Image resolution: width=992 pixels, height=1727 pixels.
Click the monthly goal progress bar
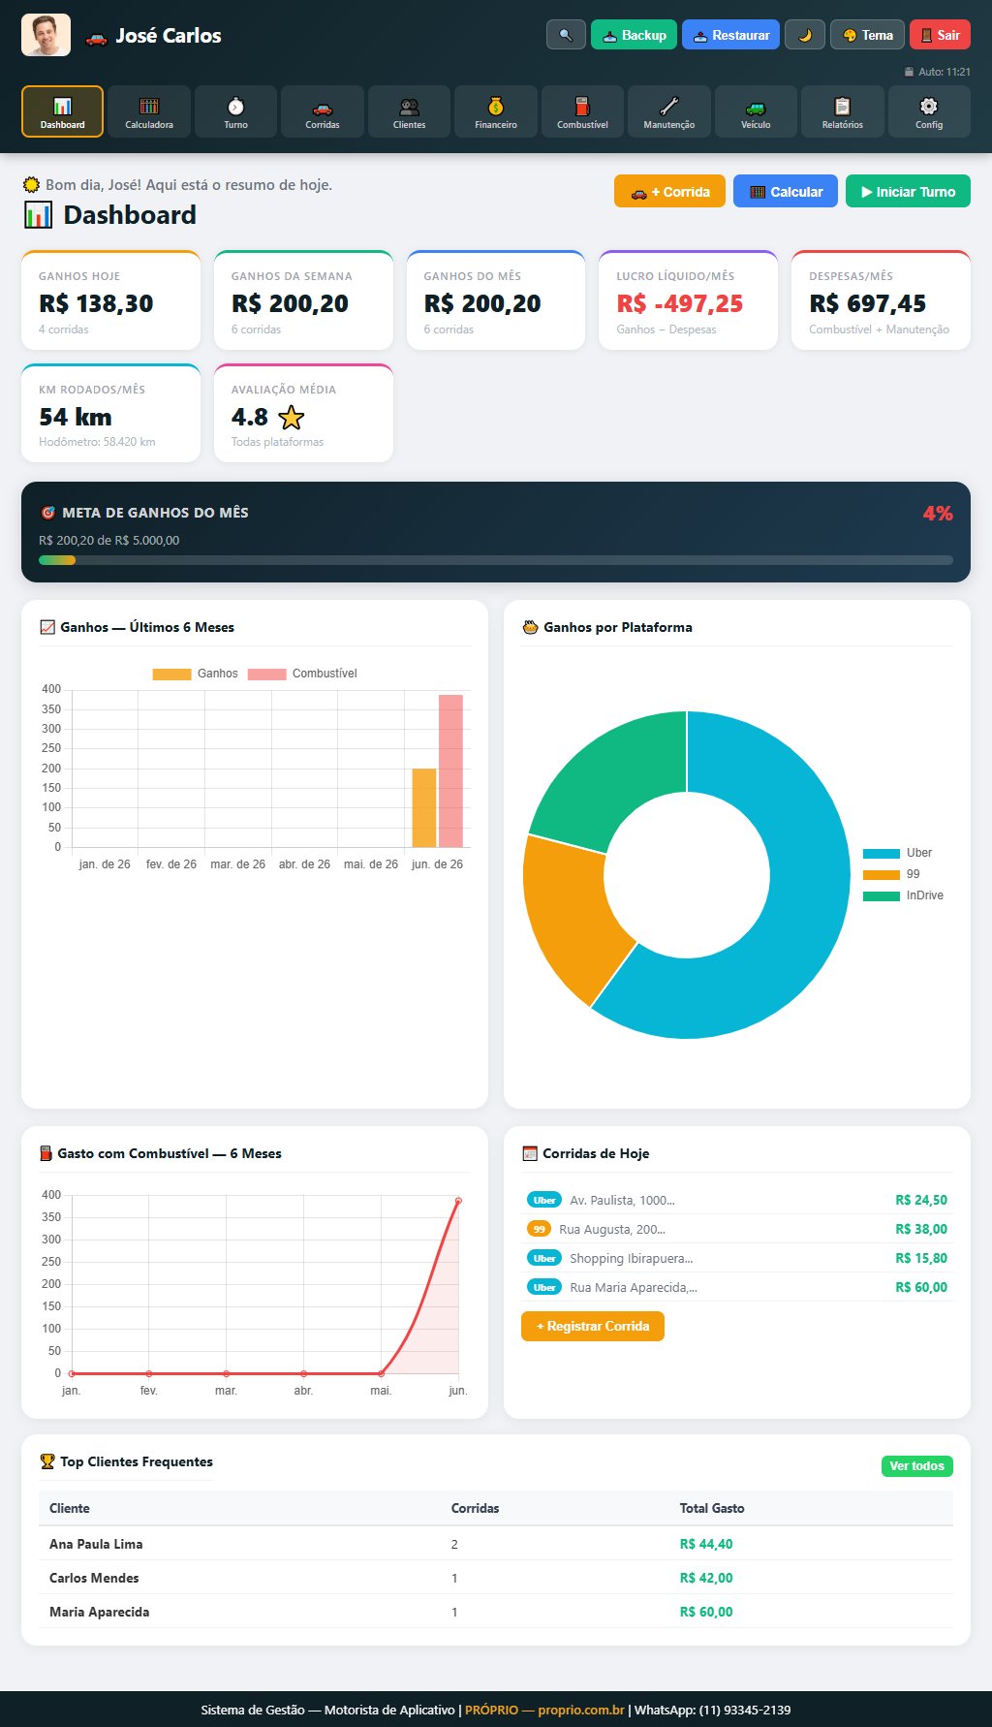pos(496,560)
